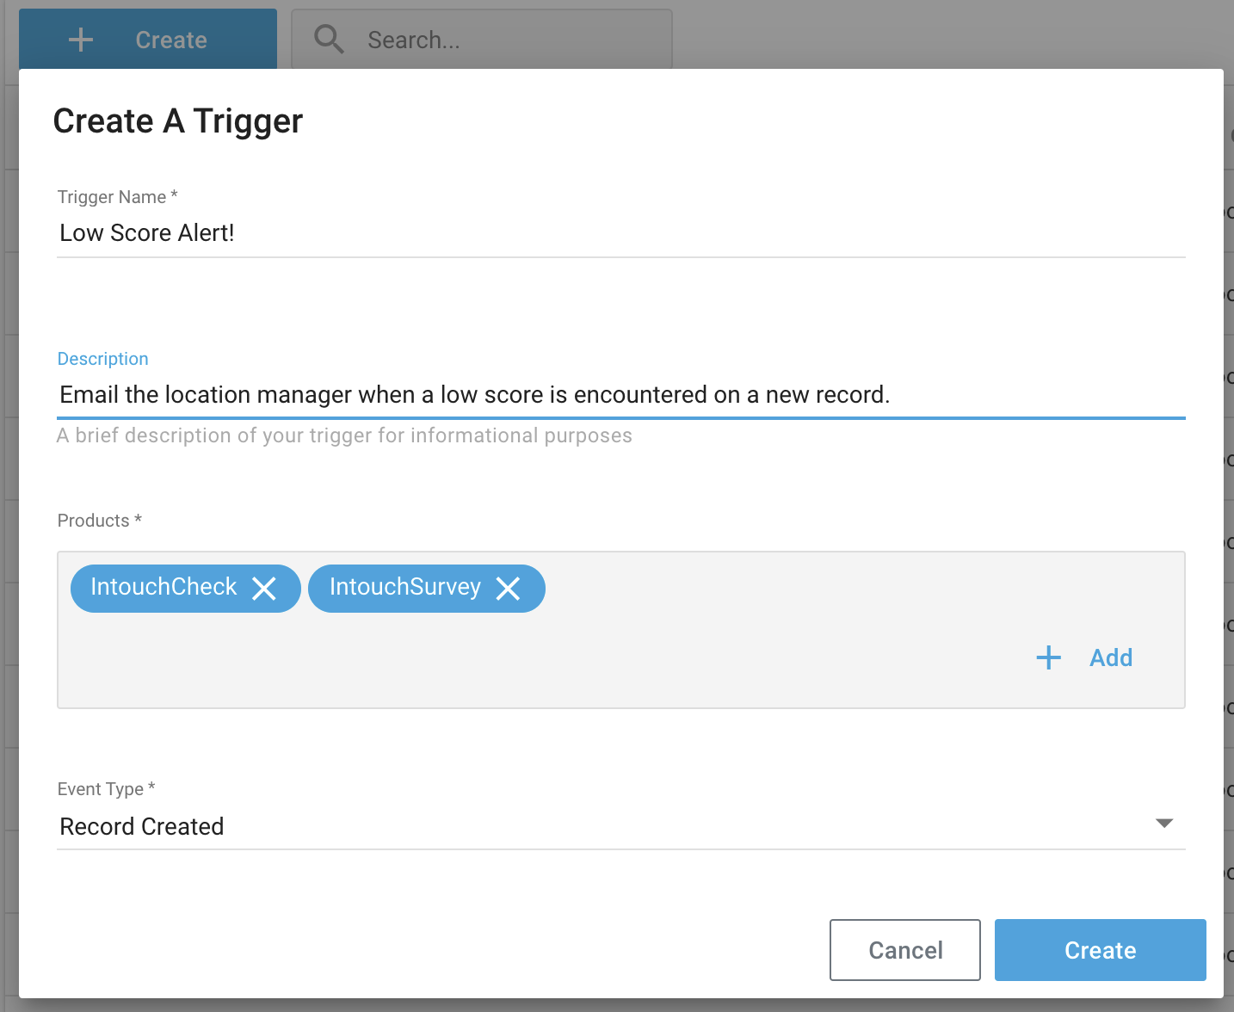Select the IntouchCheck chip label
Viewport: 1234px width, 1012px height.
[164, 587]
